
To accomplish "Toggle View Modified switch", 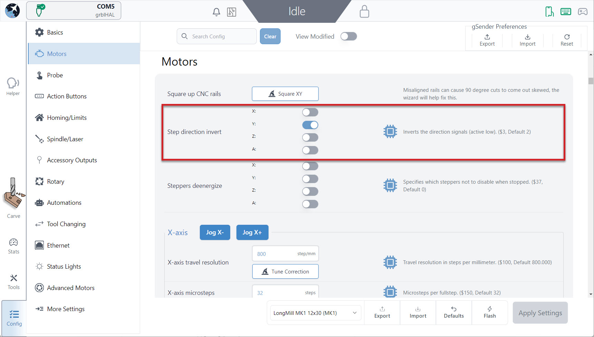I will pos(349,36).
